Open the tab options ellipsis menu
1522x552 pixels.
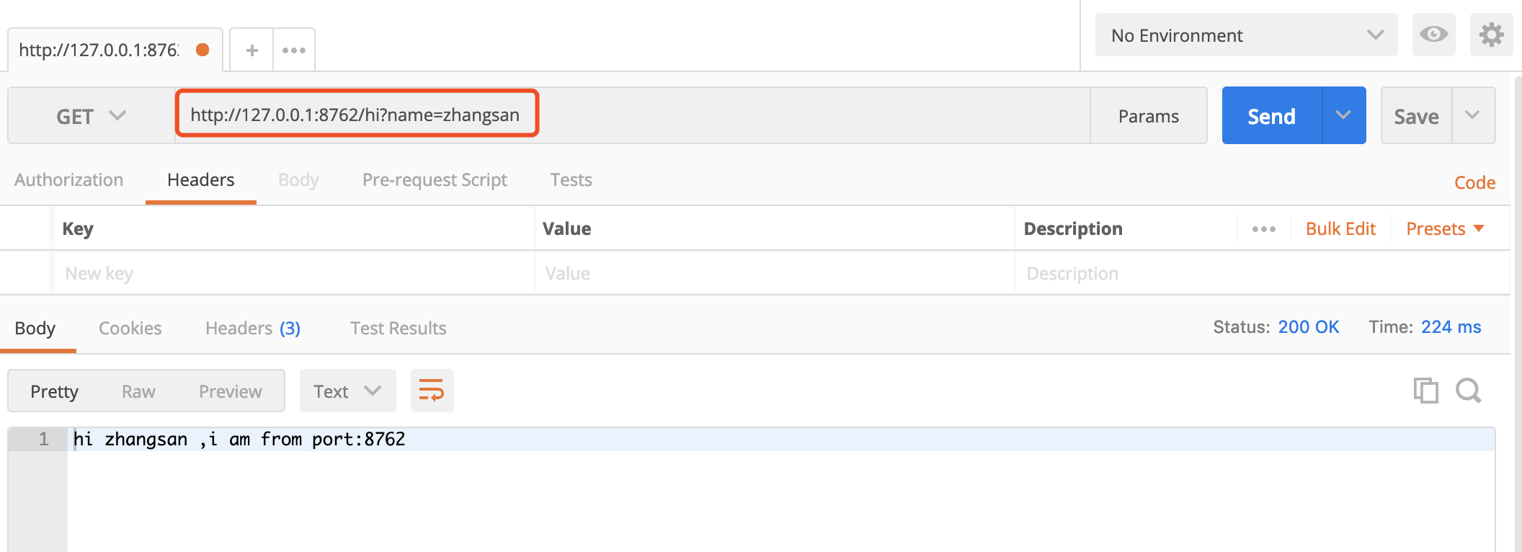(x=294, y=50)
